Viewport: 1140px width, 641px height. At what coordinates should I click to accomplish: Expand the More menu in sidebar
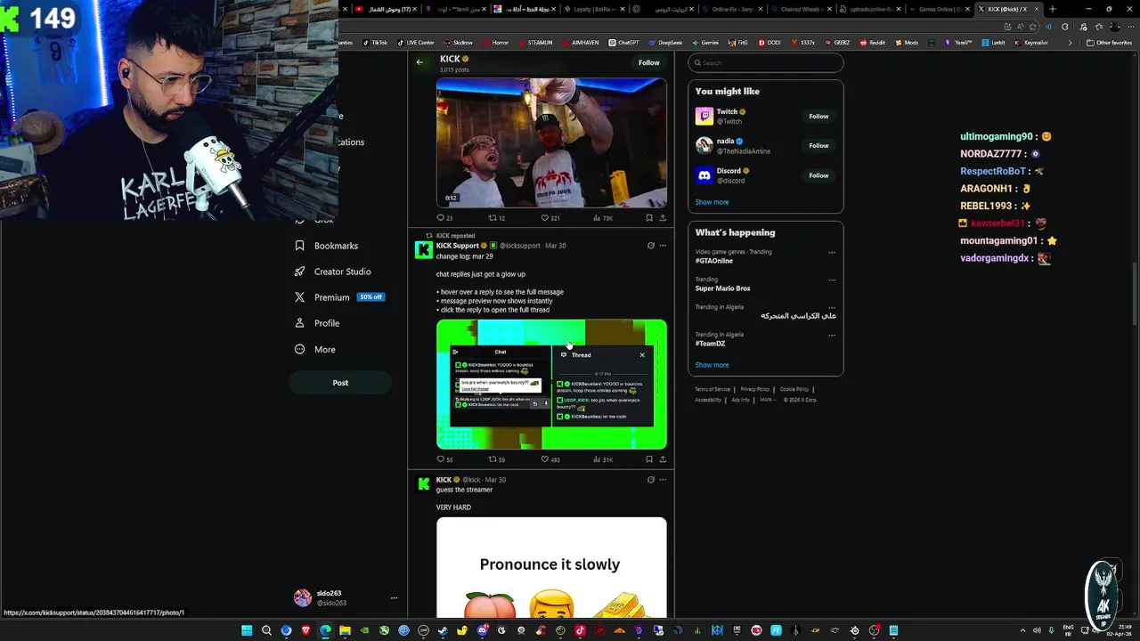(315, 350)
